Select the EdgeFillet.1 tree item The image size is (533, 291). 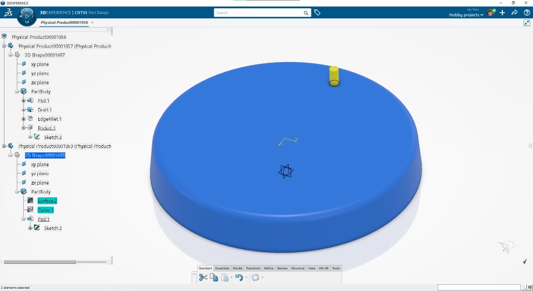[x=49, y=119]
